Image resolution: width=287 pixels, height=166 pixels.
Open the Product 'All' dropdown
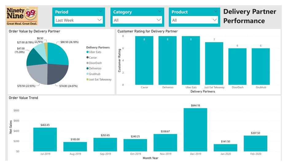coord(195,20)
